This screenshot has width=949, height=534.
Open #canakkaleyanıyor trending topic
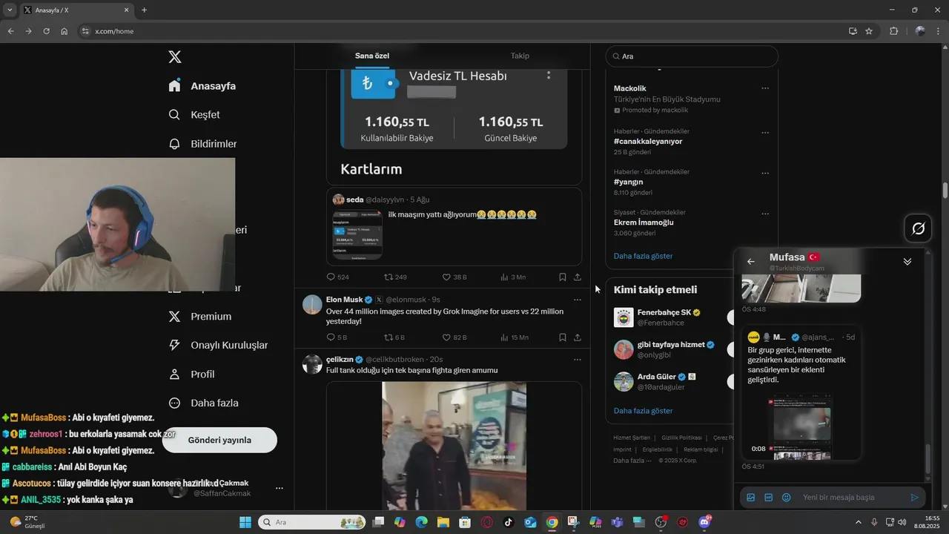click(x=648, y=141)
